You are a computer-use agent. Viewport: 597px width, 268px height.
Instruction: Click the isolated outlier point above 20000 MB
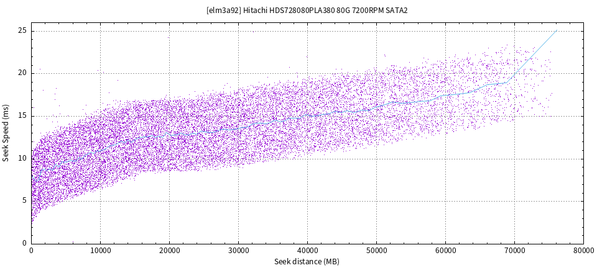pyautogui.click(x=168, y=38)
